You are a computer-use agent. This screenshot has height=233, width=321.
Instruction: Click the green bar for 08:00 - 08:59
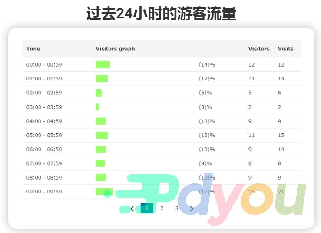click(101, 178)
